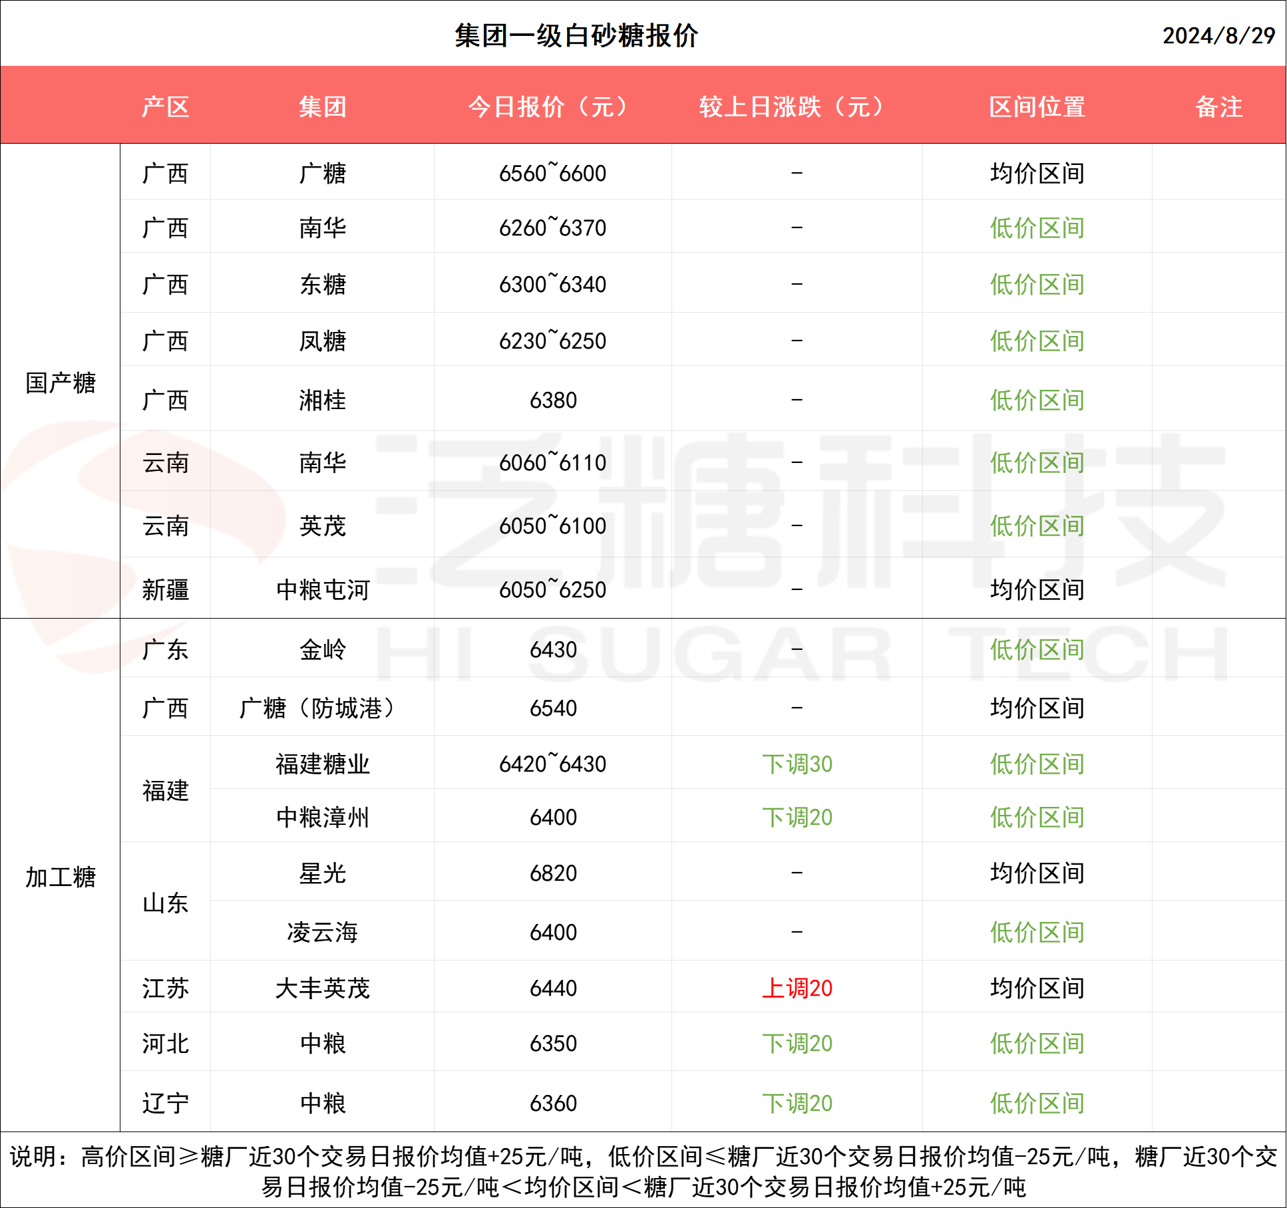Click the 2024/8/29 date label

1218,36
